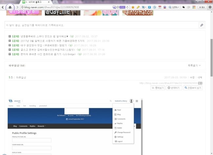
Task: Open the 125% zoom level dropdown
Action: pyautogui.click(x=175, y=7)
